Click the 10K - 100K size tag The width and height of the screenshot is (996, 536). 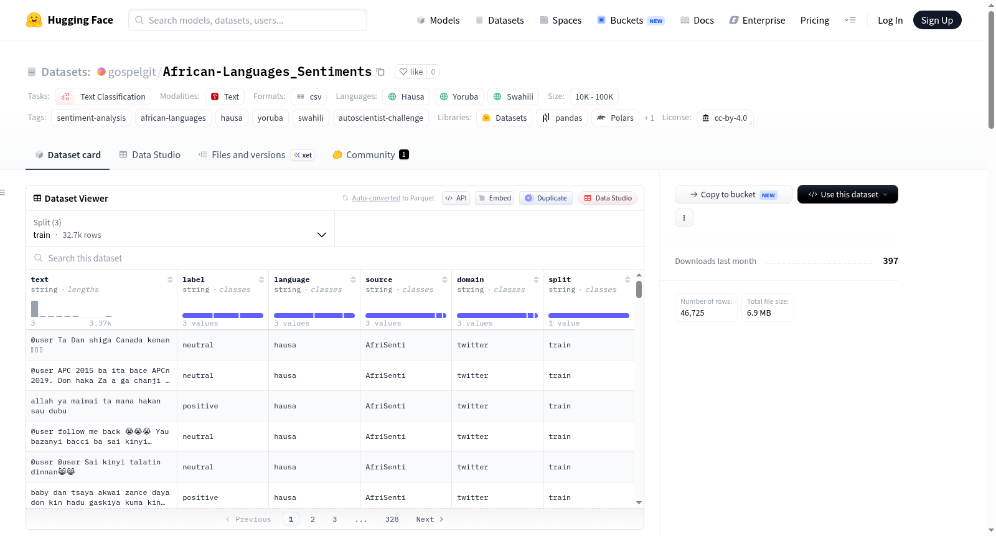pos(594,96)
